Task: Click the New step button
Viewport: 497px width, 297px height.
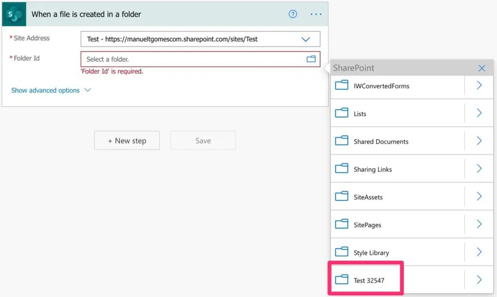Action: (127, 141)
